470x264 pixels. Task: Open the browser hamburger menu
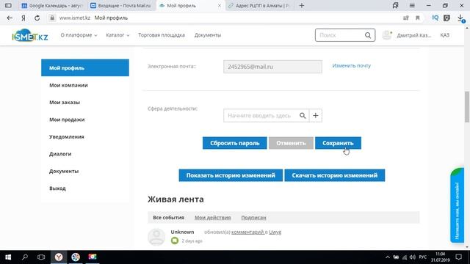coord(412,5)
